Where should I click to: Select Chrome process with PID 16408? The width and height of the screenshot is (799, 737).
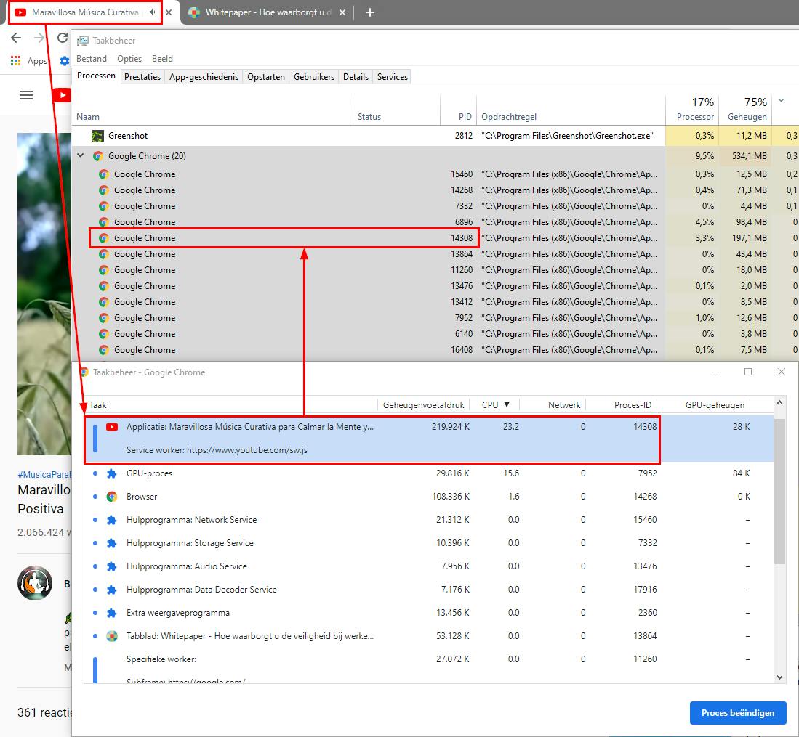coord(435,350)
